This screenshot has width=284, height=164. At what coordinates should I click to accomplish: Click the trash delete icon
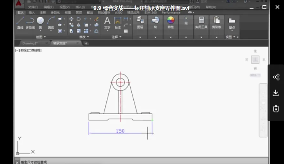[276, 109]
